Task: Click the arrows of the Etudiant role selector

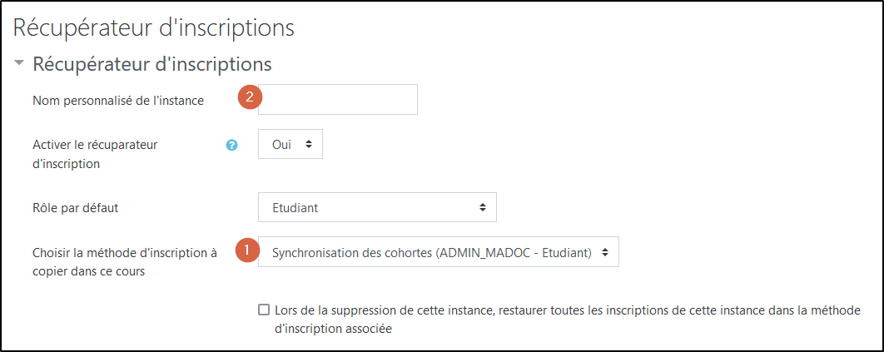Action: pos(483,207)
